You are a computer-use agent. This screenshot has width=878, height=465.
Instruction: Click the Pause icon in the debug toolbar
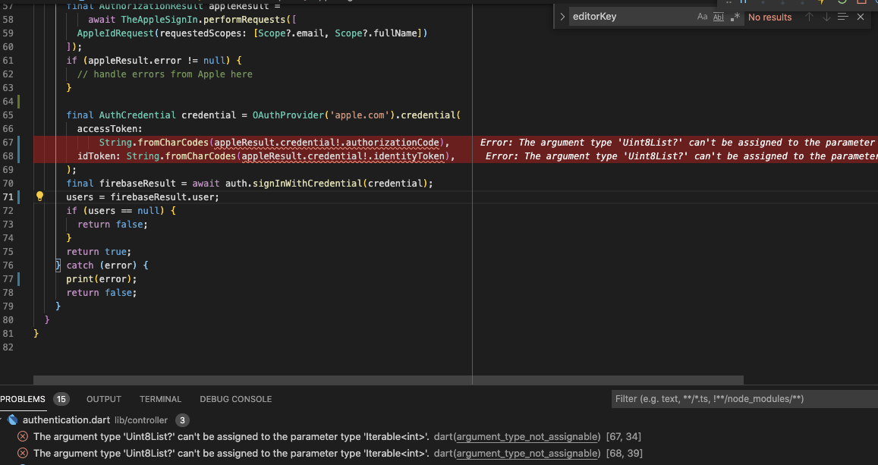(743, 2)
